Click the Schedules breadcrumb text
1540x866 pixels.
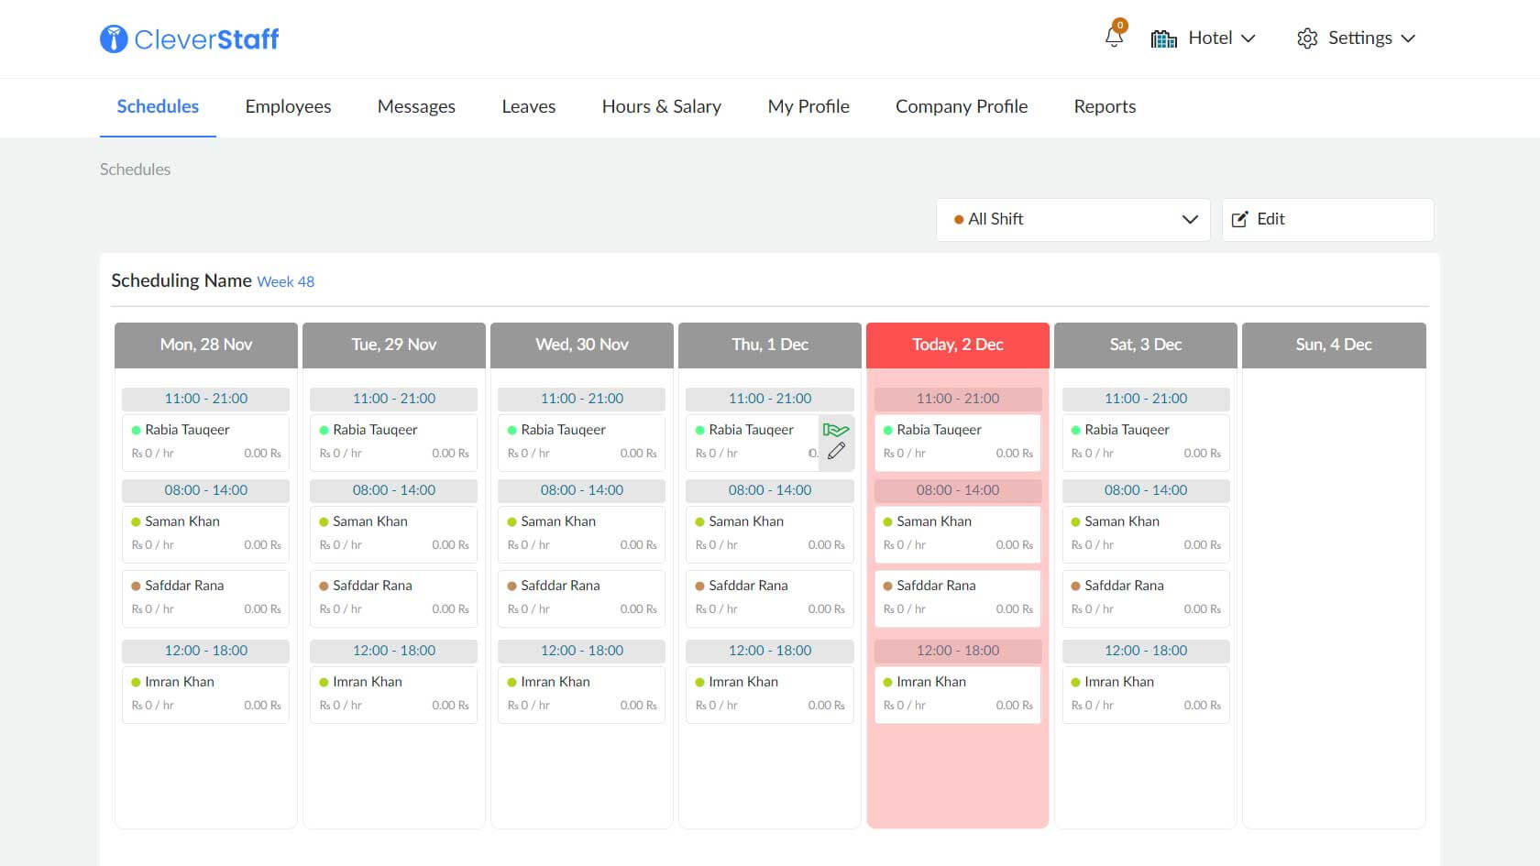[135, 170]
